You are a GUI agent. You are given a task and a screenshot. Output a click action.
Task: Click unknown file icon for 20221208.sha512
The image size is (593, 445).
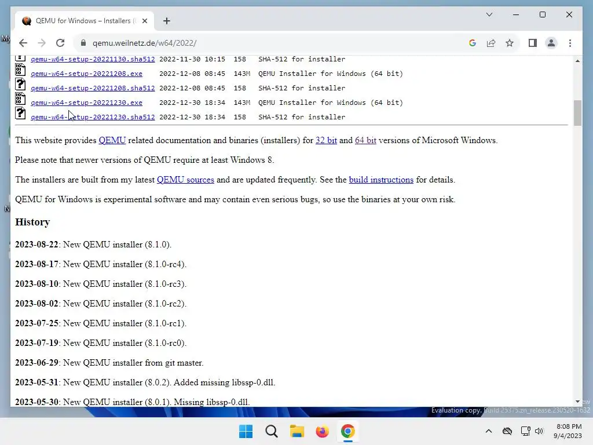coord(20,85)
